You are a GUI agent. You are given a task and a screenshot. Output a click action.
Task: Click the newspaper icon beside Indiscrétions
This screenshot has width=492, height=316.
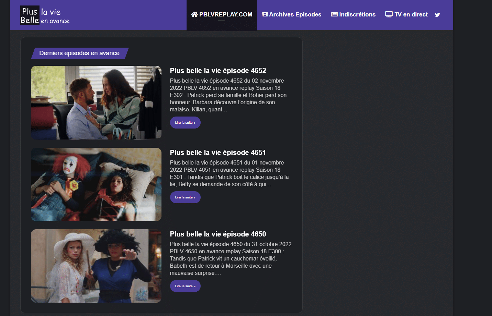[334, 14]
